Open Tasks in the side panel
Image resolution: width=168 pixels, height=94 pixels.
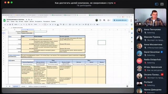tap(132, 33)
